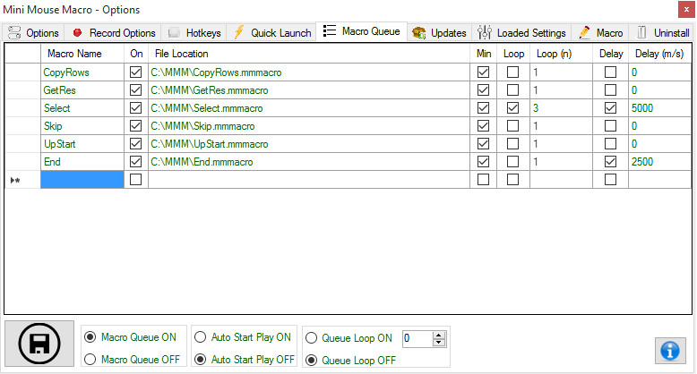Click the Loop (n) column header
The image size is (697, 374).
click(561, 54)
